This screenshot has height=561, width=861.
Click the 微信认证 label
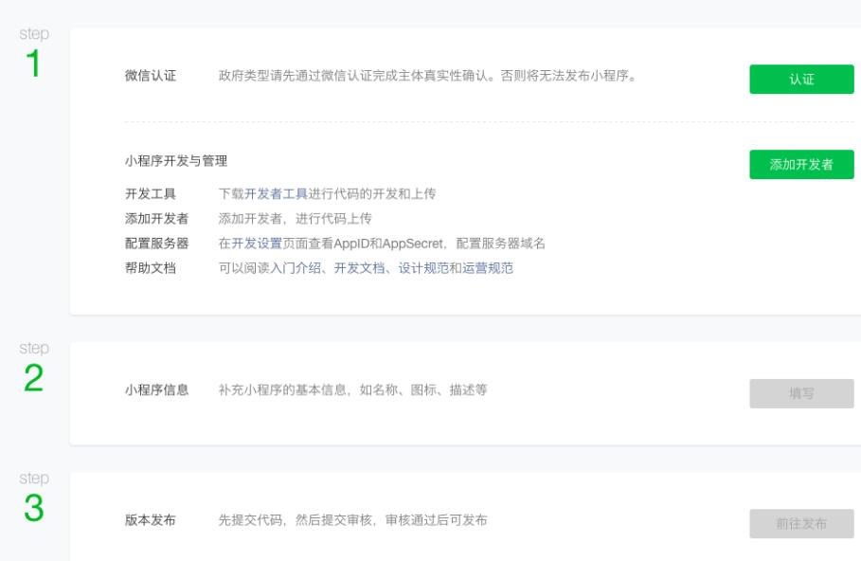pyautogui.click(x=151, y=76)
